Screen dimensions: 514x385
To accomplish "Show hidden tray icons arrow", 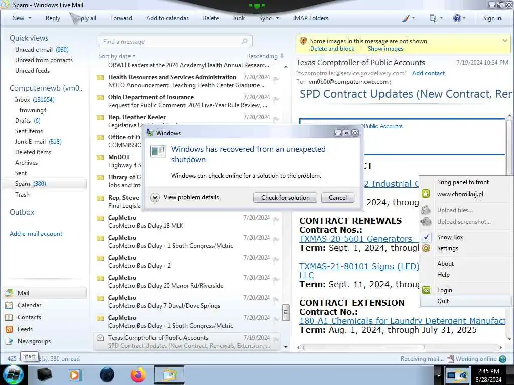I will (439, 375).
